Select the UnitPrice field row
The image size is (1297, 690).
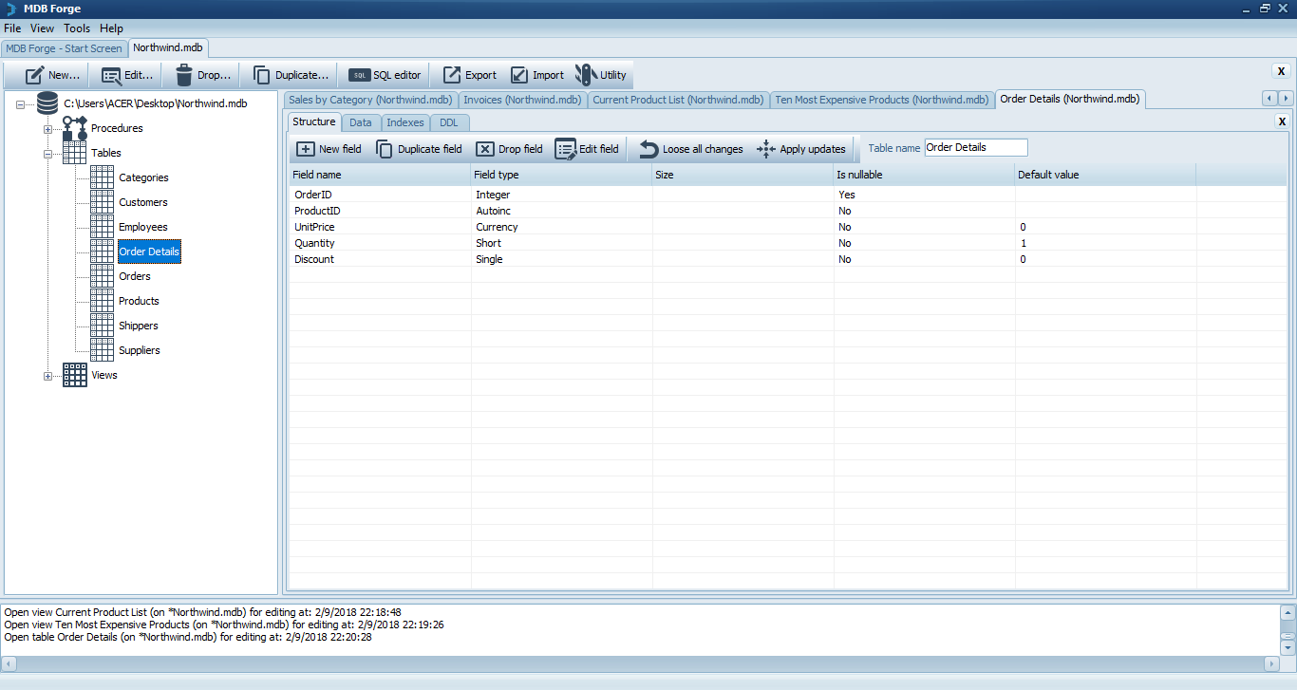(x=790, y=227)
